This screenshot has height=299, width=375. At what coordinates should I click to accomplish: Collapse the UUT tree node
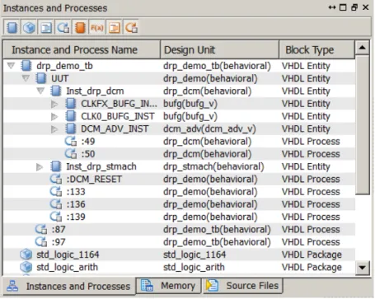[x=26, y=78]
